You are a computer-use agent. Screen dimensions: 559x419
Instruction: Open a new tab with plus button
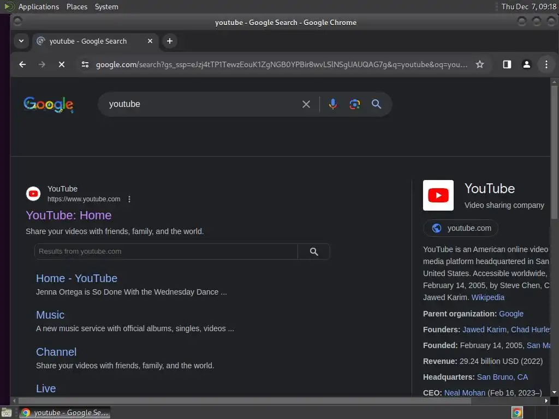click(170, 41)
